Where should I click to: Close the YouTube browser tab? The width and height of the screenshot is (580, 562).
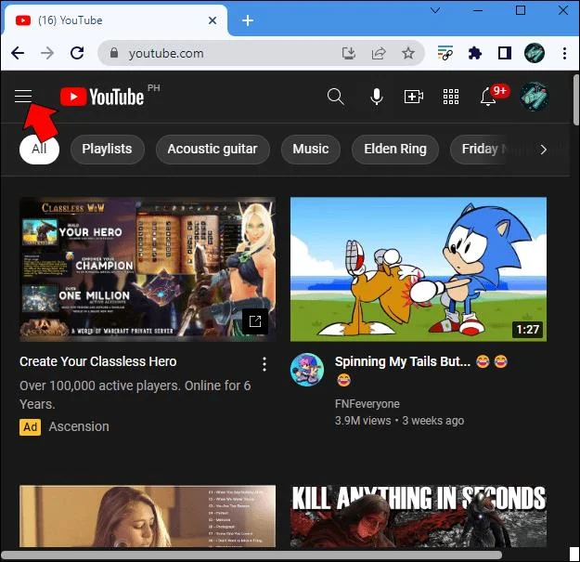point(213,20)
